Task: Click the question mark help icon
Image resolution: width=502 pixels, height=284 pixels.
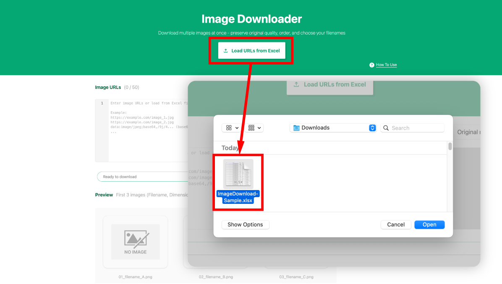Action: [371, 65]
